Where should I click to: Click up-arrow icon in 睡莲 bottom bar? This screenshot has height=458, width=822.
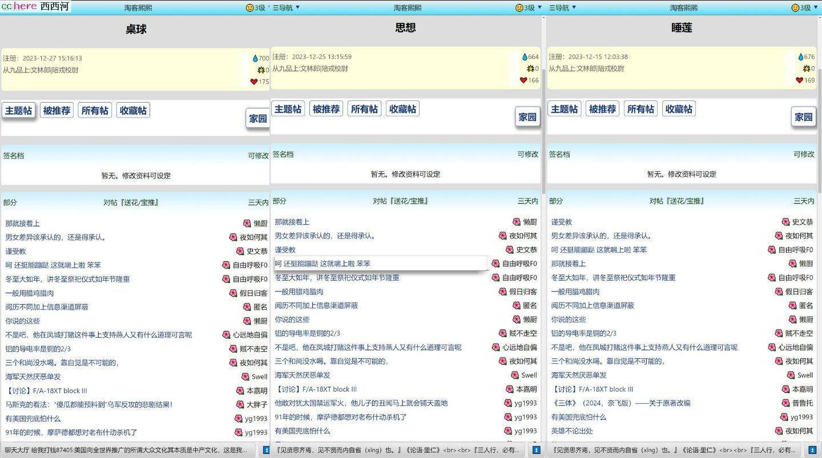[812, 450]
